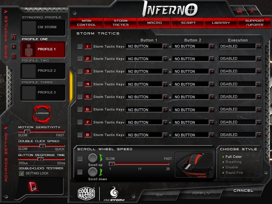This screenshot has height=204, width=272.
Task: Click the red Advance Setting arrow icon
Action: coord(6,128)
